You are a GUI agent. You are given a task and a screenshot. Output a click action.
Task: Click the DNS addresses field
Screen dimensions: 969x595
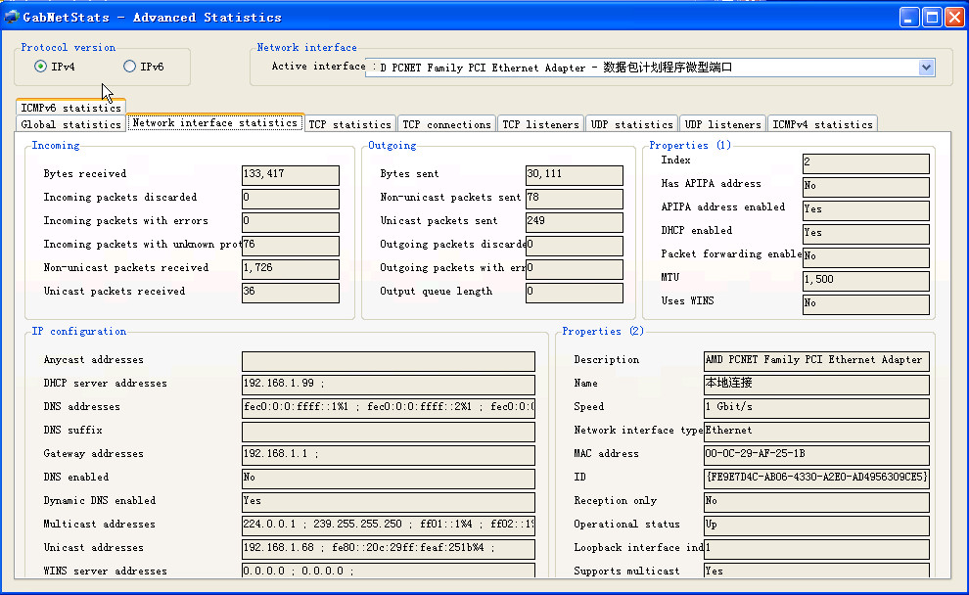click(x=388, y=407)
